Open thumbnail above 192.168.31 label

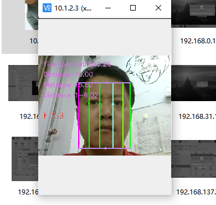pos(194,83)
